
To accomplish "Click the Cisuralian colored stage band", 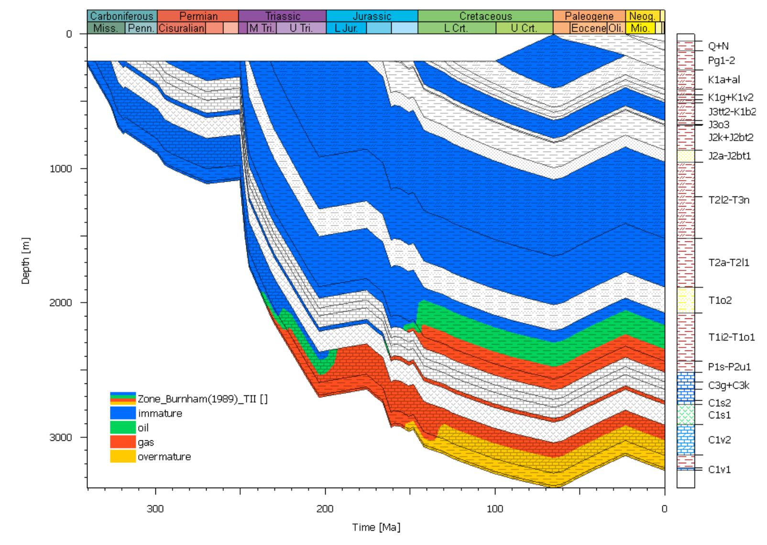I will [x=182, y=29].
